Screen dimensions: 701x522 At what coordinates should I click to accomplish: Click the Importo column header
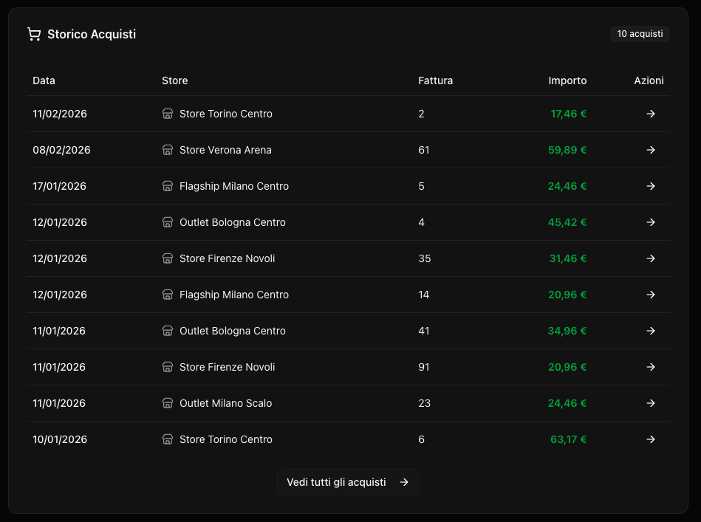567,80
